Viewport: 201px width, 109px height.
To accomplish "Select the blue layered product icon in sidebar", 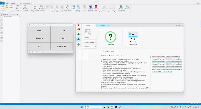I will coord(79,39).
